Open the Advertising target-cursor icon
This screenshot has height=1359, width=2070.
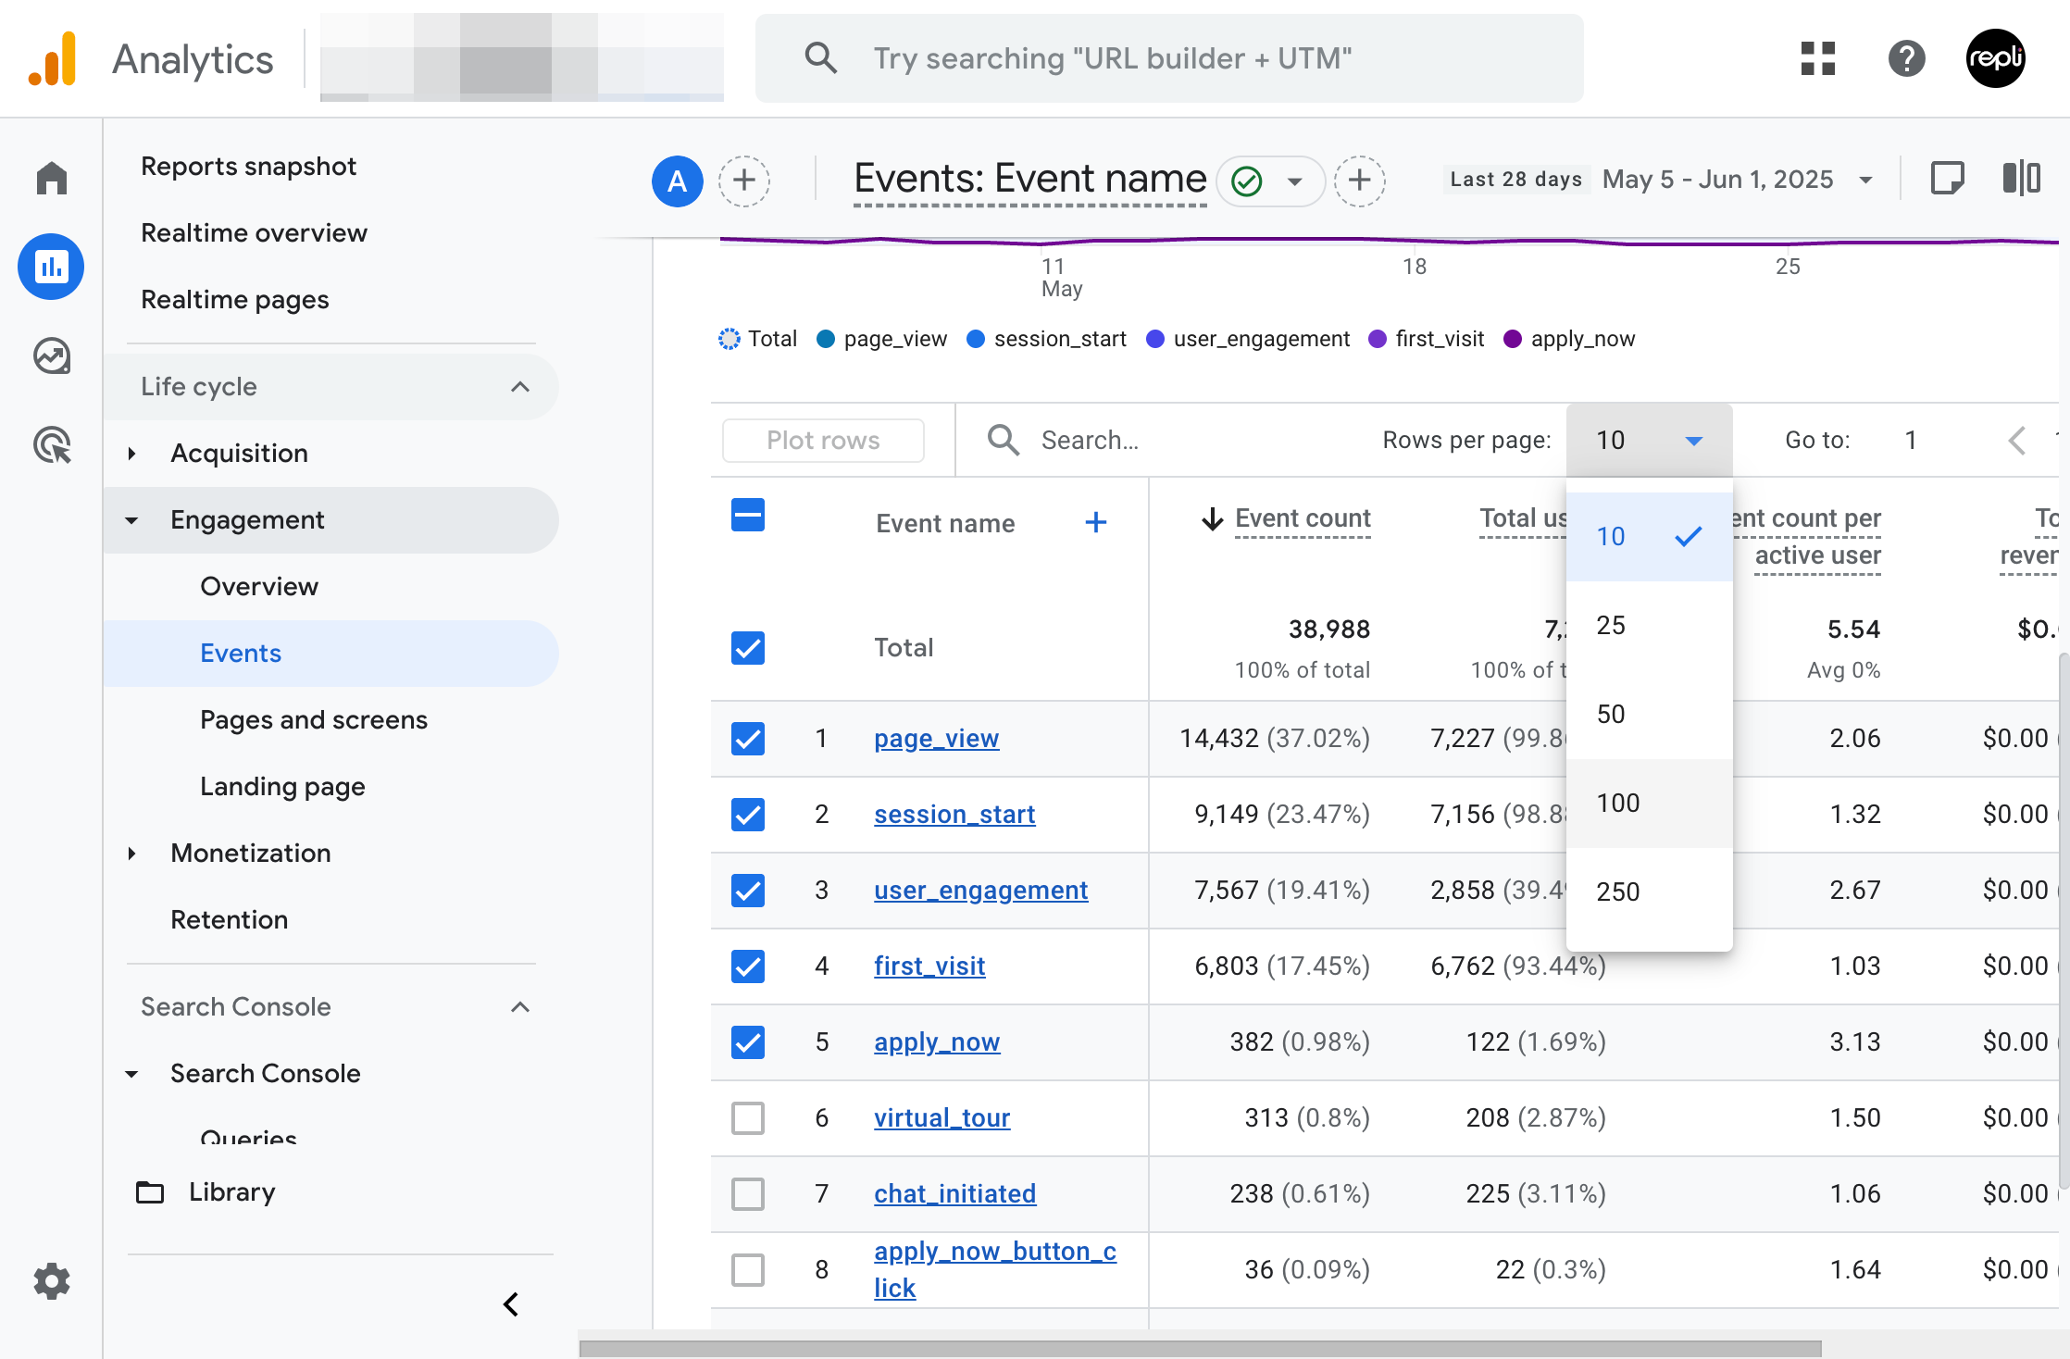pyautogui.click(x=52, y=444)
